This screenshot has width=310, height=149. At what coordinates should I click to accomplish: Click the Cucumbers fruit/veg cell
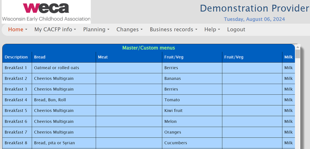176,143
